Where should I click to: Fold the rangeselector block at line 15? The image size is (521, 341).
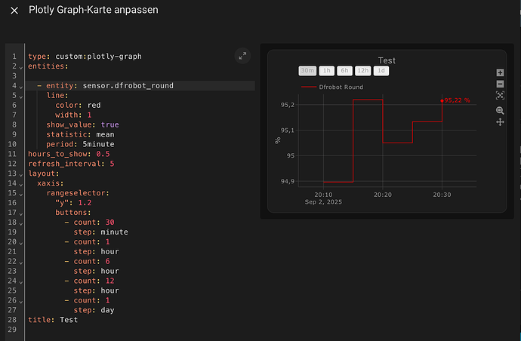point(20,192)
